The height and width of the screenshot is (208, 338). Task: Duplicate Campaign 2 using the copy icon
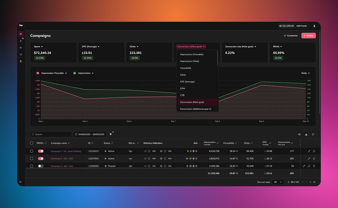tap(314, 159)
